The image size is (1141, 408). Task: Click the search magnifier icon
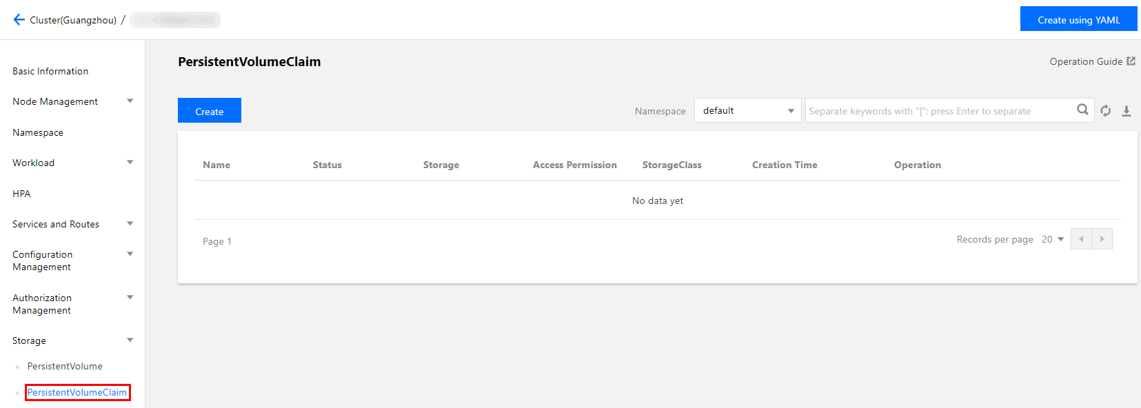tap(1082, 110)
